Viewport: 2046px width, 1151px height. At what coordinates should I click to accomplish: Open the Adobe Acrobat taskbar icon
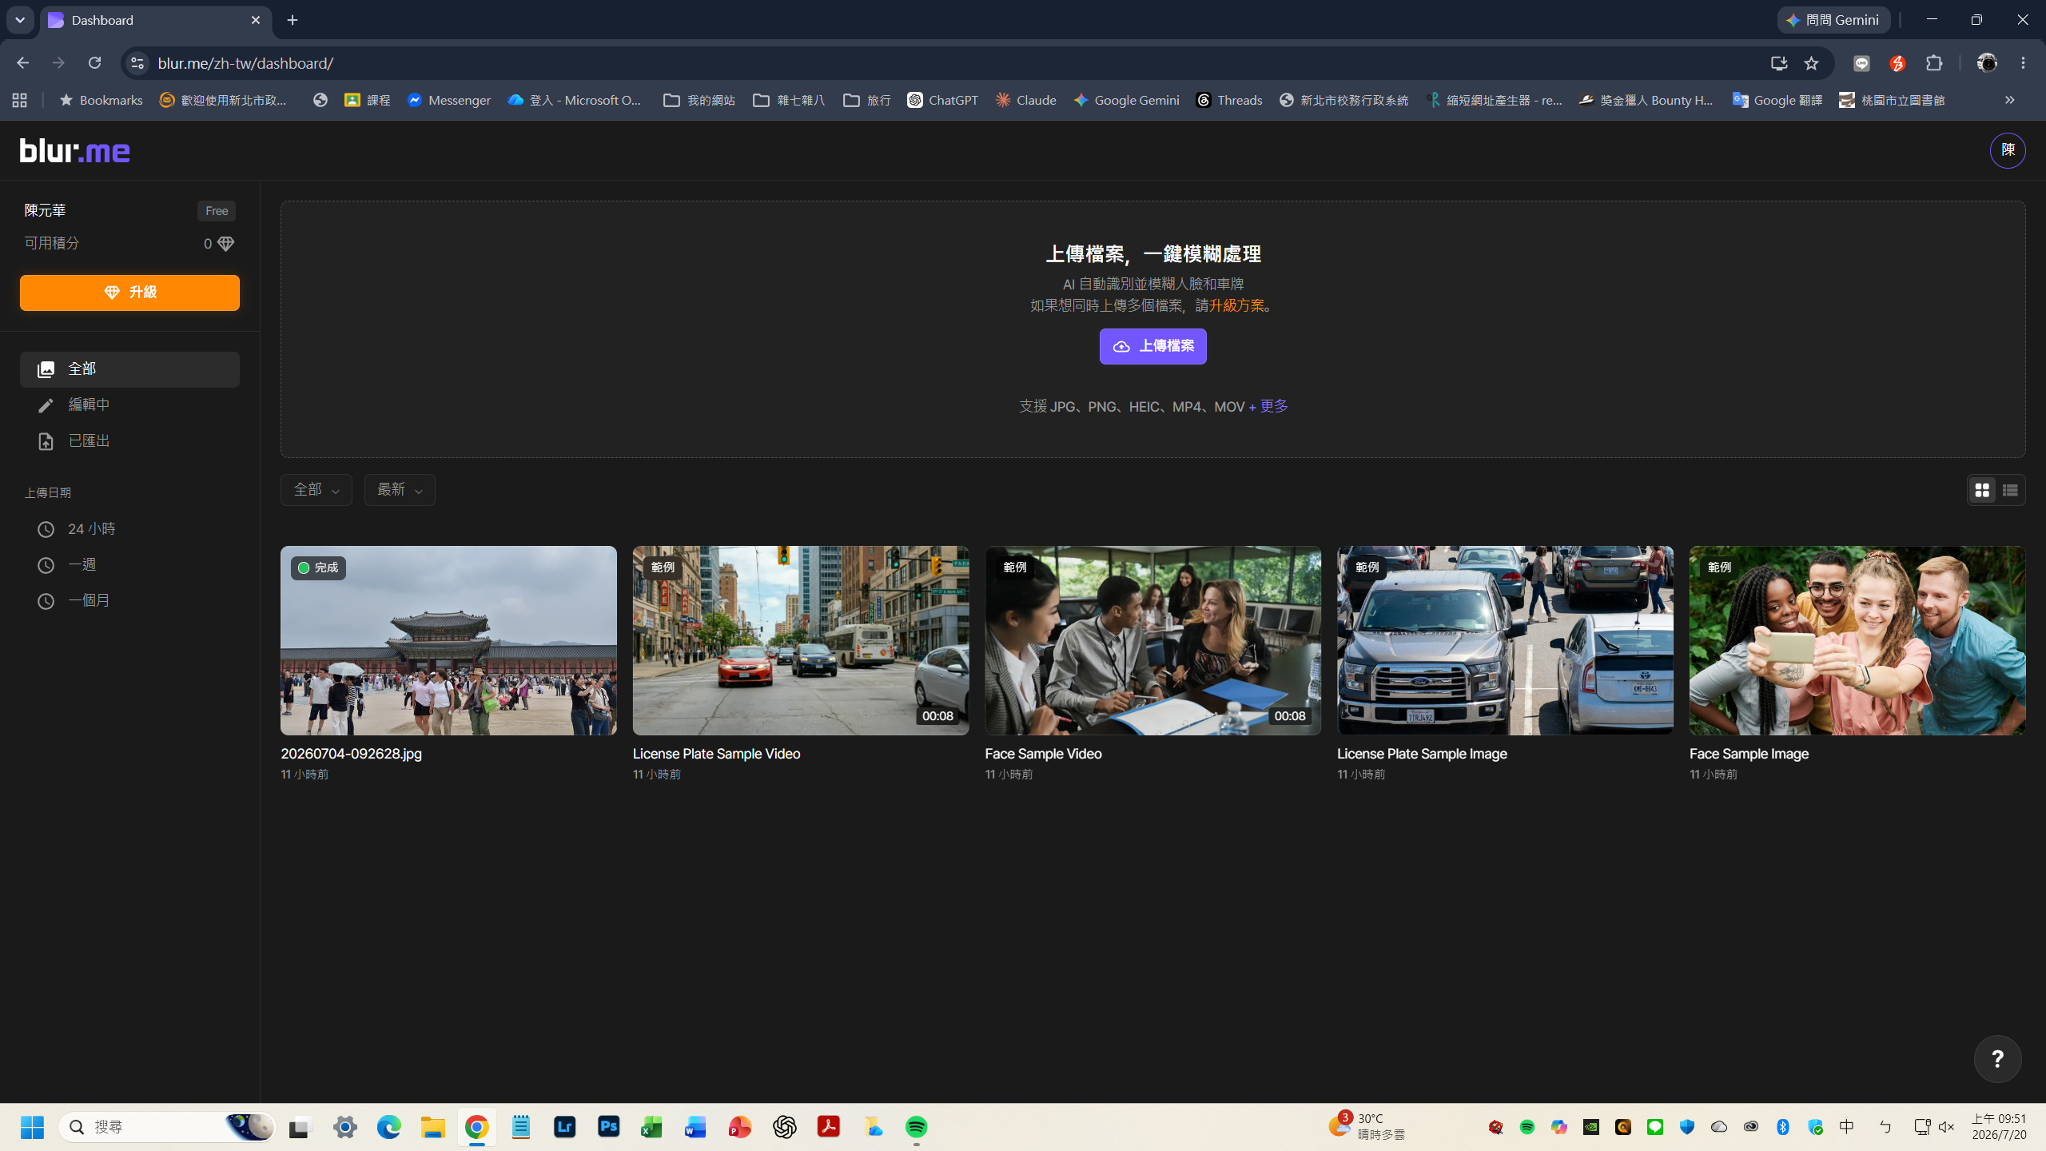coord(828,1127)
